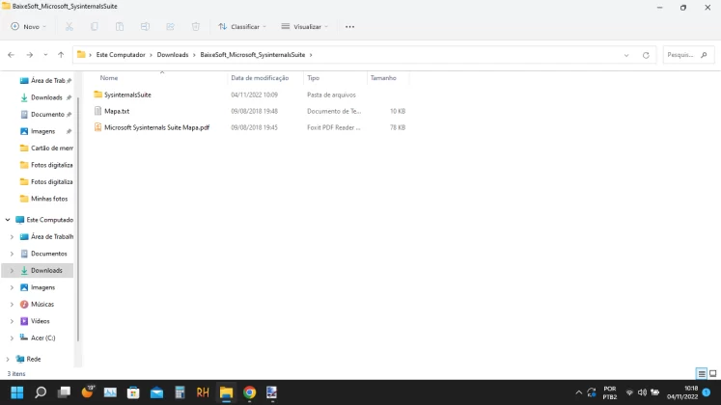This screenshot has height=405, width=721.
Task: Open Microsoft Store from taskbar
Action: (133, 392)
